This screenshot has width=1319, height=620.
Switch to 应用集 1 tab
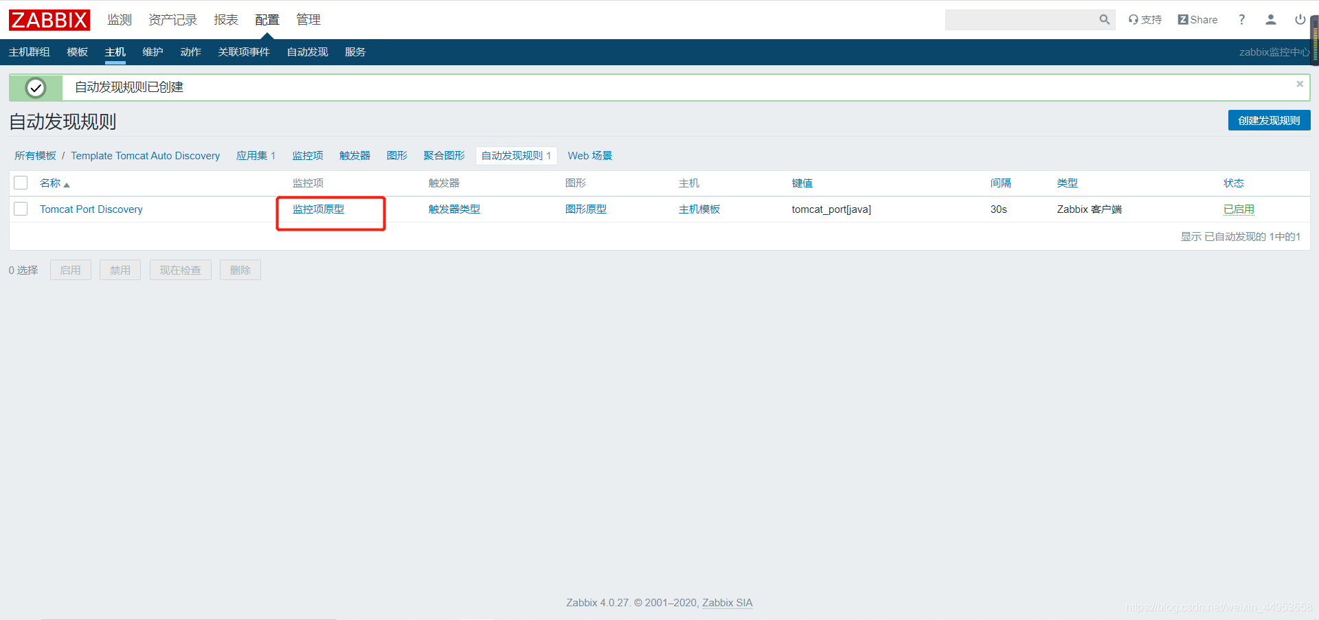[x=256, y=156]
